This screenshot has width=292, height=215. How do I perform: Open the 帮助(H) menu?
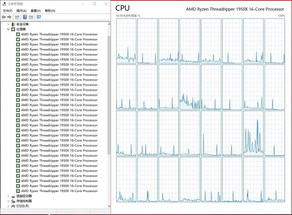pos(50,11)
